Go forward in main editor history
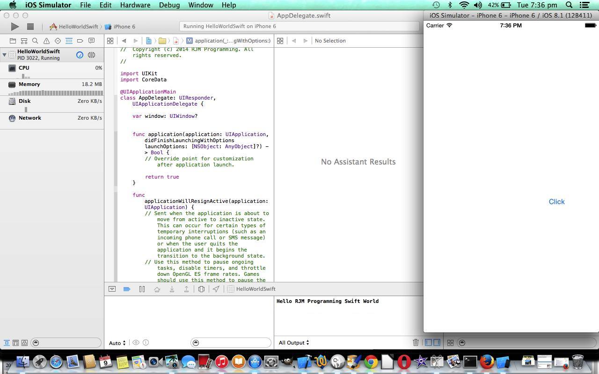 [136, 41]
